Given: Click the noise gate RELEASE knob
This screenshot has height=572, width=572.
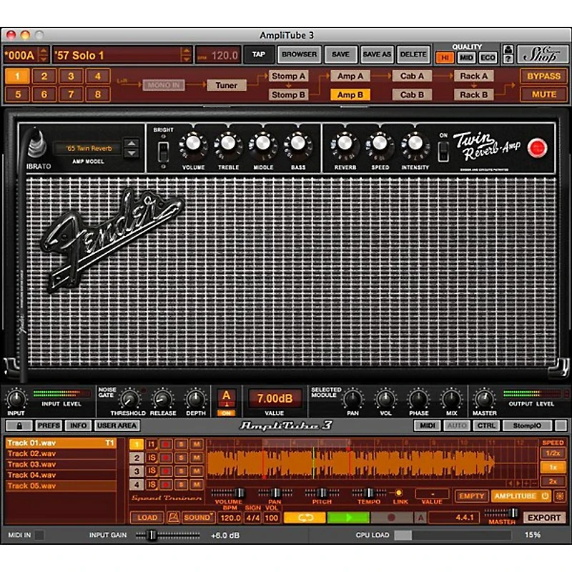Looking at the screenshot, I should point(163,400).
